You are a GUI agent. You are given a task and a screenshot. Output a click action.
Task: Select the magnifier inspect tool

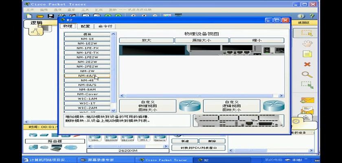coord(307,75)
